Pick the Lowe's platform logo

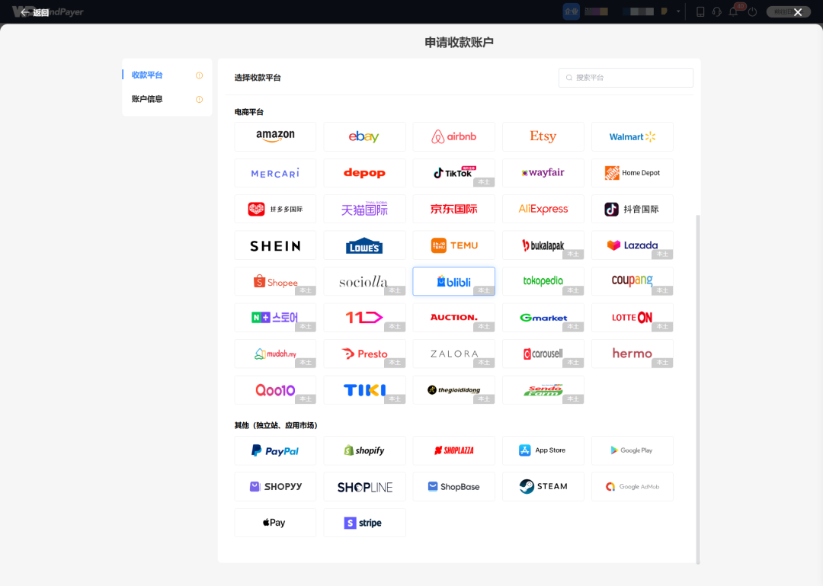(x=364, y=245)
